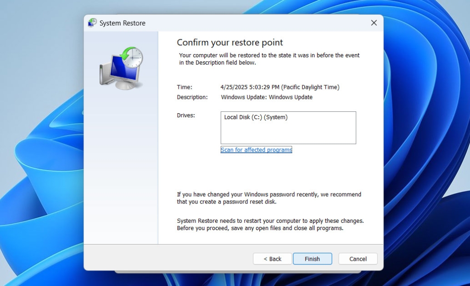Image resolution: width=470 pixels, height=286 pixels.
Task: Click the password reset disk recommendation text
Action: (x=269, y=198)
